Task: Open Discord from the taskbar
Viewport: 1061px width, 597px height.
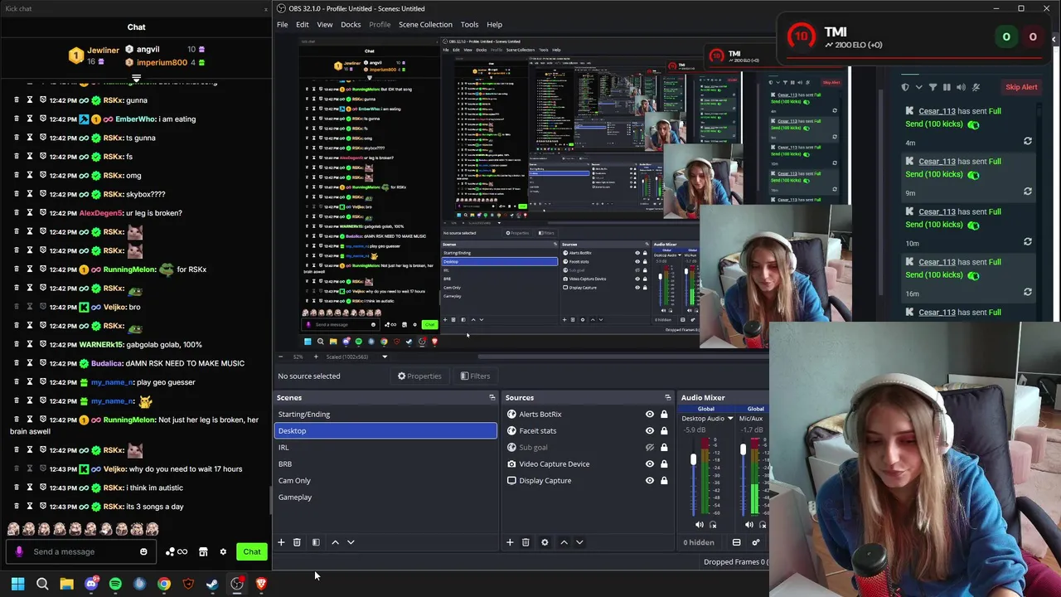Action: point(91,585)
